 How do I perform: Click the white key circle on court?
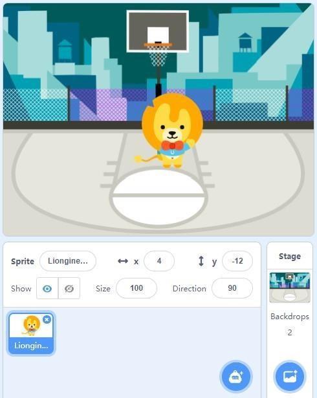click(158, 197)
